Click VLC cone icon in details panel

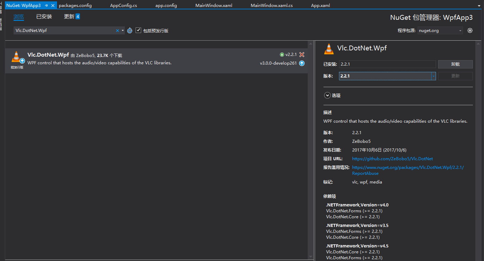click(x=329, y=49)
